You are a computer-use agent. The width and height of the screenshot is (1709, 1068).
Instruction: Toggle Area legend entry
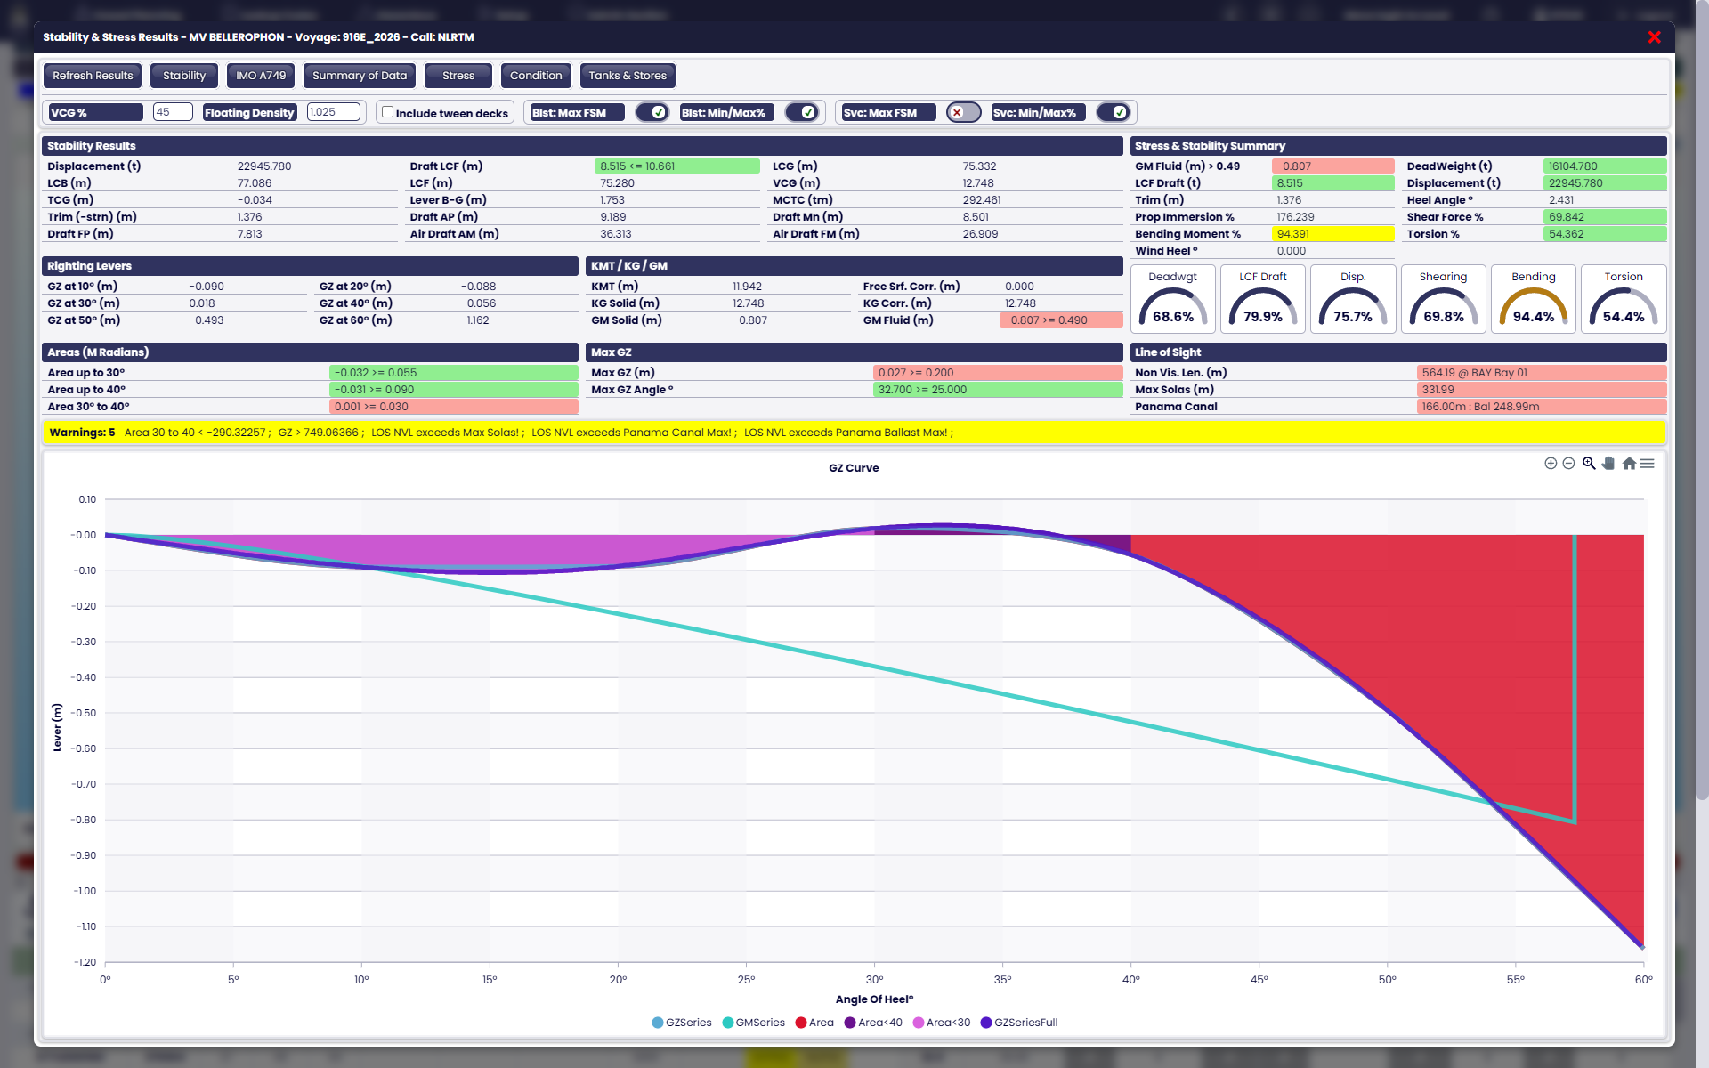(x=814, y=1023)
